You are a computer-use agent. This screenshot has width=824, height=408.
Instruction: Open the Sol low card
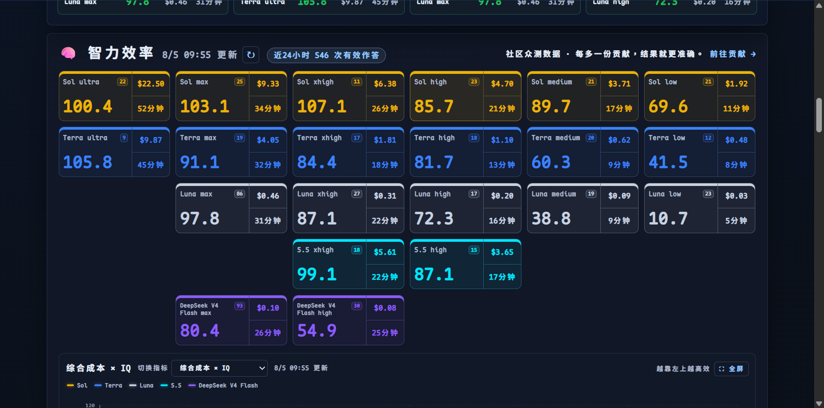(x=700, y=96)
